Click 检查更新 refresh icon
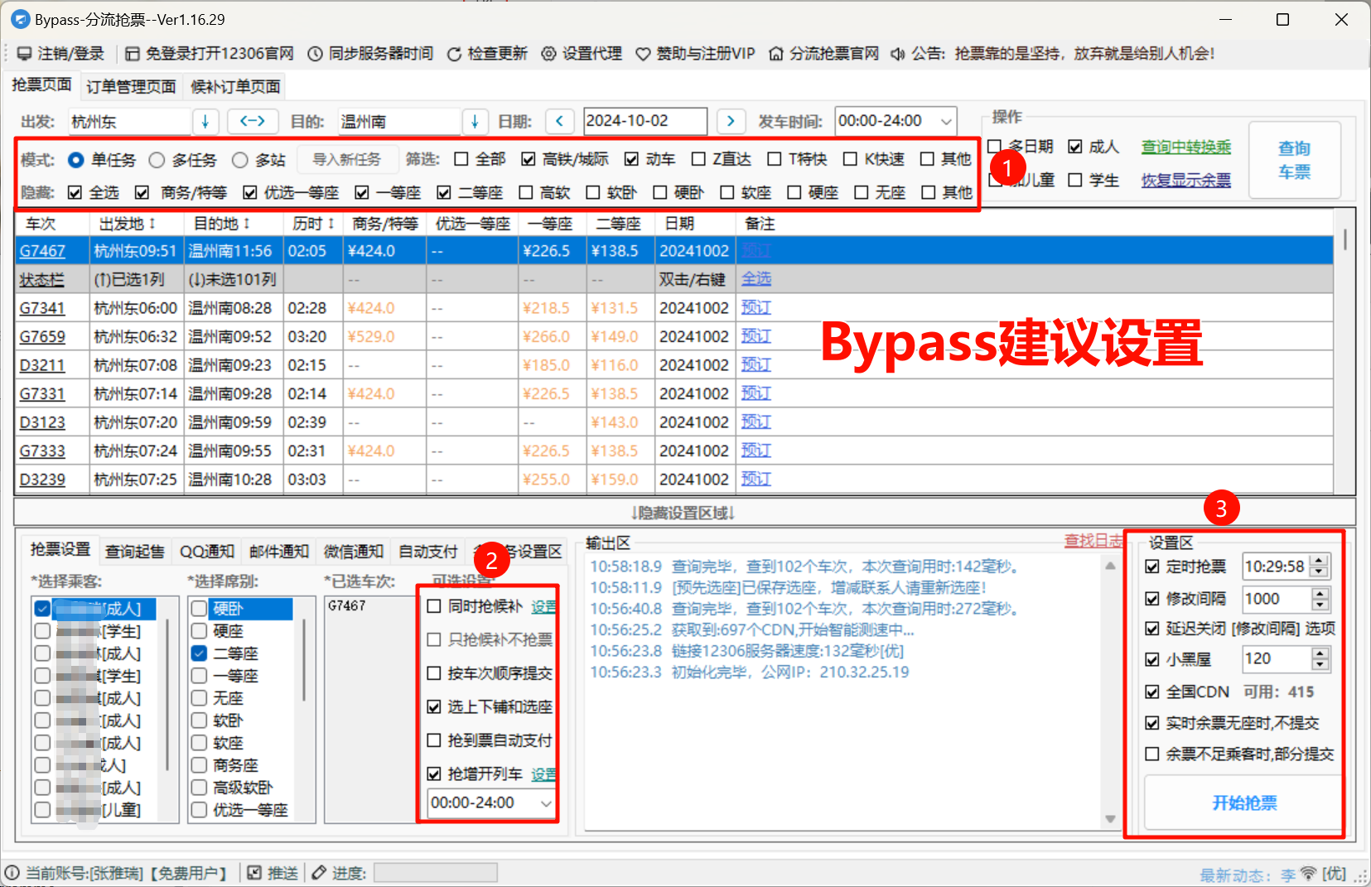1371x887 pixels. tap(454, 54)
